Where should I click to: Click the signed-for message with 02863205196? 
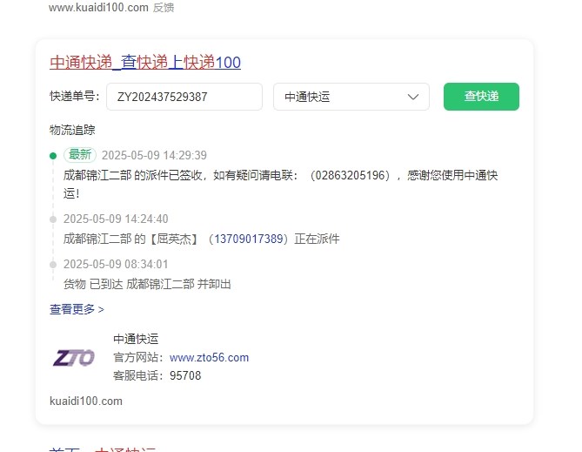point(281,184)
